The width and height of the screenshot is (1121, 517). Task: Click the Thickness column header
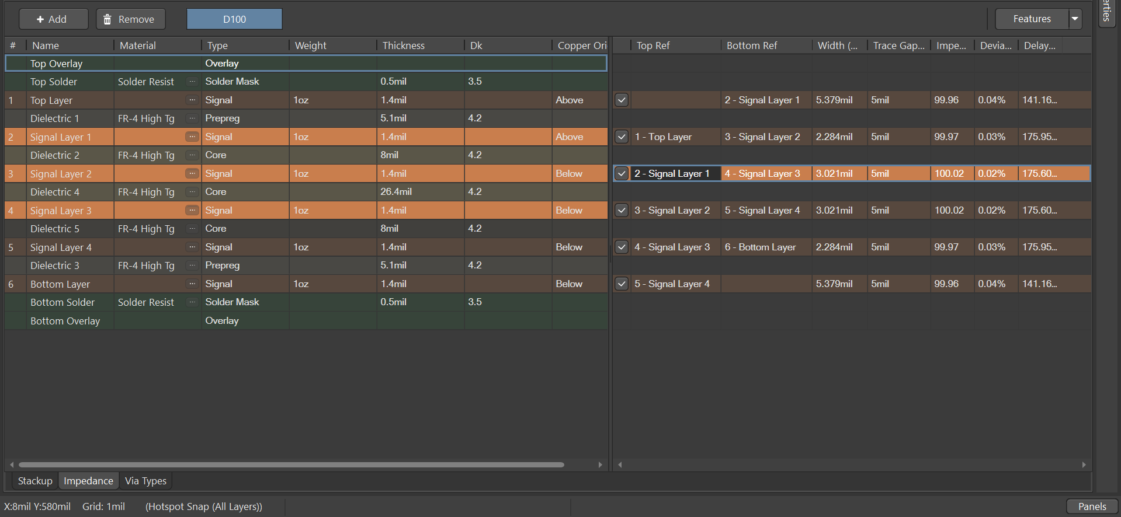pos(420,46)
